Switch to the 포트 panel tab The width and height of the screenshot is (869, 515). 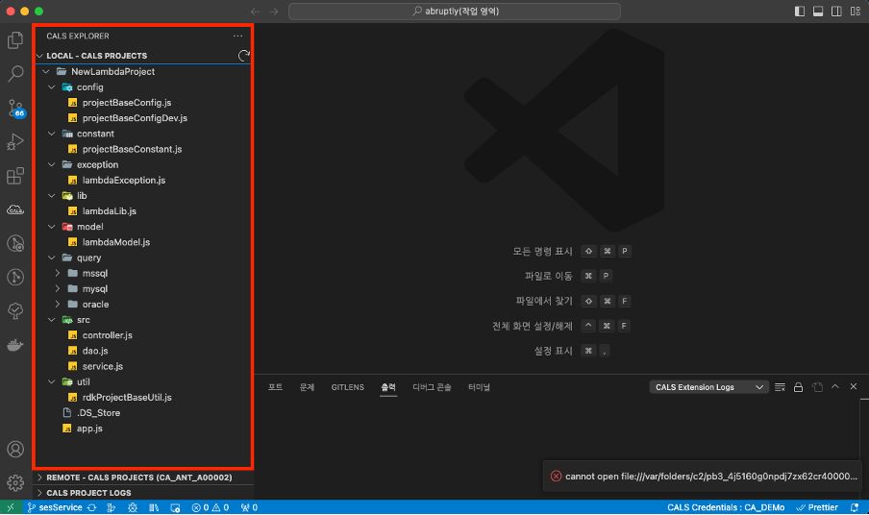pos(276,387)
